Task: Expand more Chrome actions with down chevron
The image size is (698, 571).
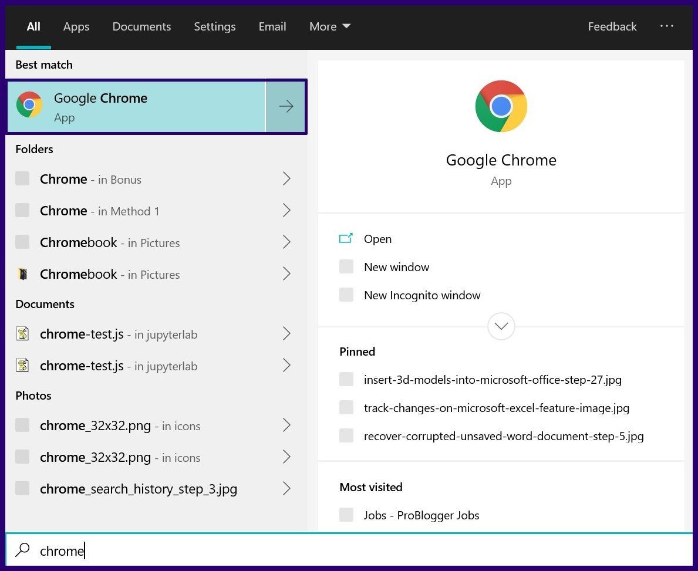Action: (501, 326)
